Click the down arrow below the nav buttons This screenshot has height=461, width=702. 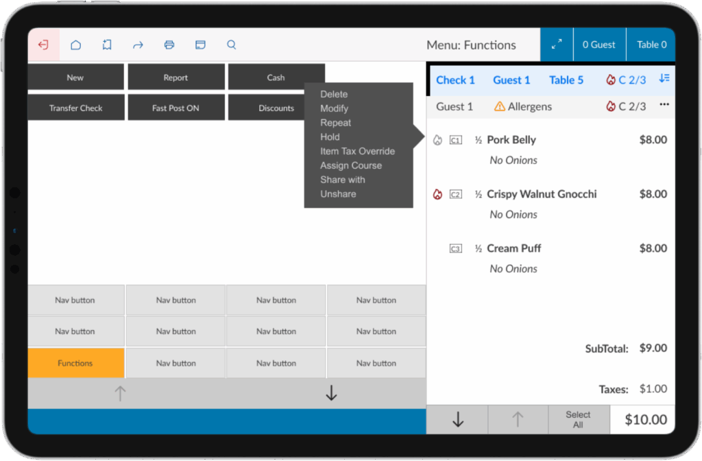(x=331, y=392)
